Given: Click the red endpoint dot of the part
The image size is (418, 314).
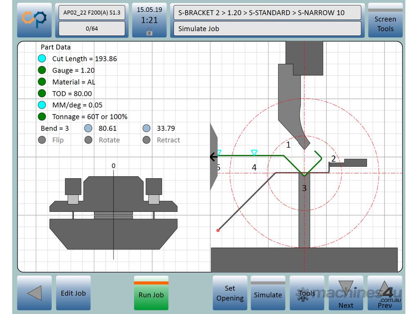Looking at the screenshot, I should point(218,231).
